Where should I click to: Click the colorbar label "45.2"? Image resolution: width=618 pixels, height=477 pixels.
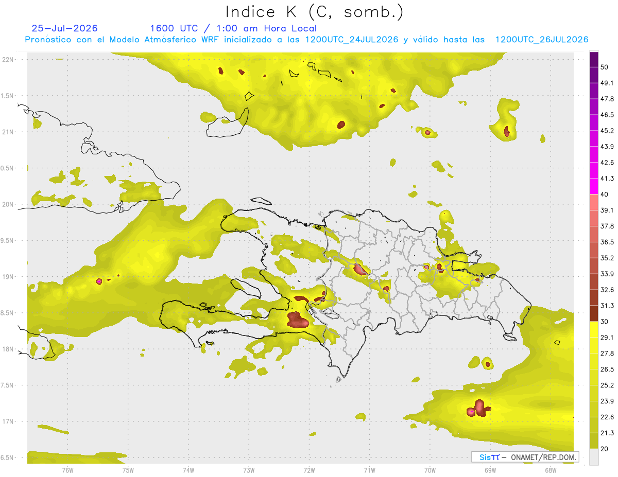click(607, 131)
